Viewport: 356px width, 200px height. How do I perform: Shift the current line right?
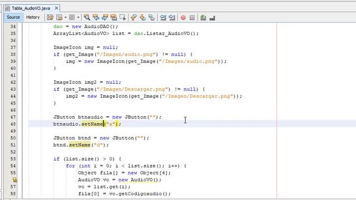(172, 17)
